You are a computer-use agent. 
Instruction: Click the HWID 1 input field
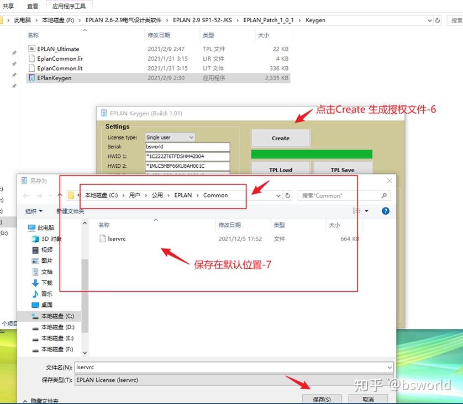coord(187,156)
